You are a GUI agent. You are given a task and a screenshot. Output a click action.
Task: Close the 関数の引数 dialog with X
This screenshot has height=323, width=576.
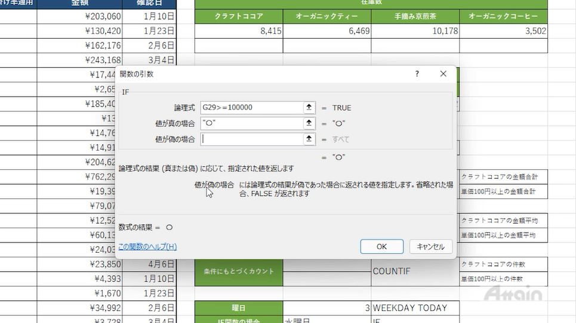click(x=443, y=74)
